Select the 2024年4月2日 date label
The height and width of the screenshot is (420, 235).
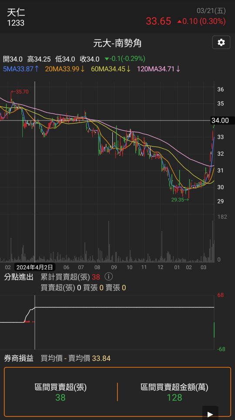34,267
